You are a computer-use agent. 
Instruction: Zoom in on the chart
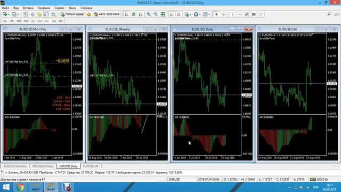coord(149,14)
